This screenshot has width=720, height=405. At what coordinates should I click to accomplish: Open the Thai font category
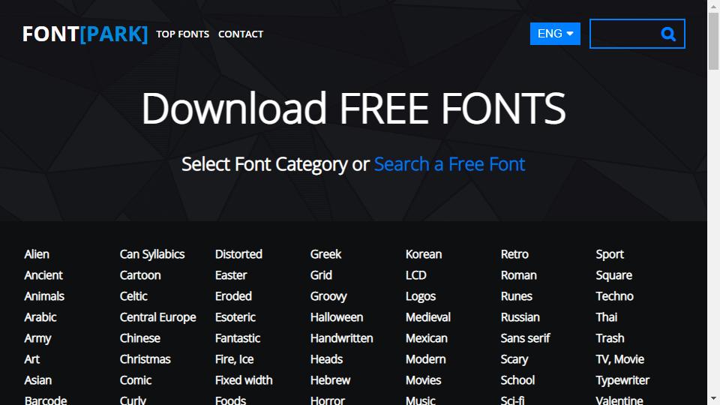tap(607, 317)
